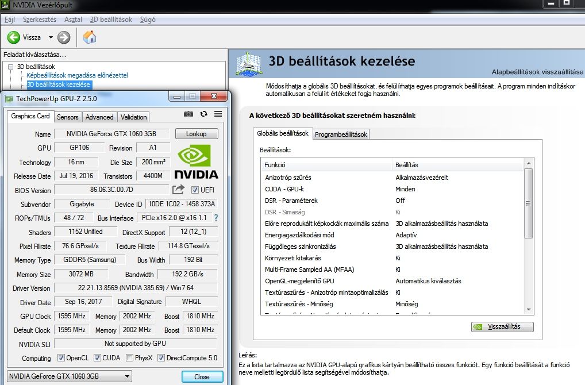Click the Device ID field value
Image resolution: width=585 pixels, height=385 pixels.
(x=182, y=204)
